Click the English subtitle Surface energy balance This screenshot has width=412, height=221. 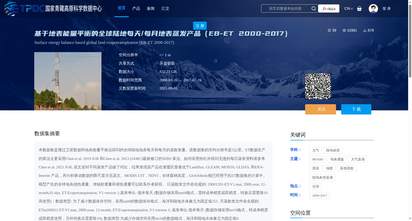tap(104, 43)
